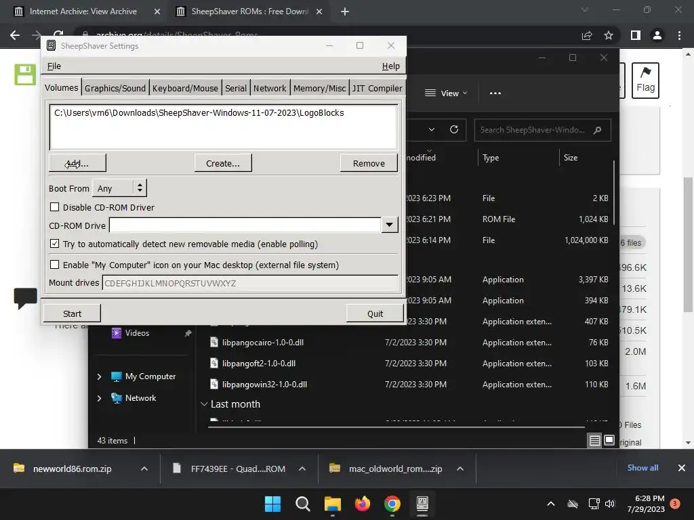The image size is (694, 520).
Task: Switch to Internet Archive: View Archive browser tab
Action: coord(83,12)
